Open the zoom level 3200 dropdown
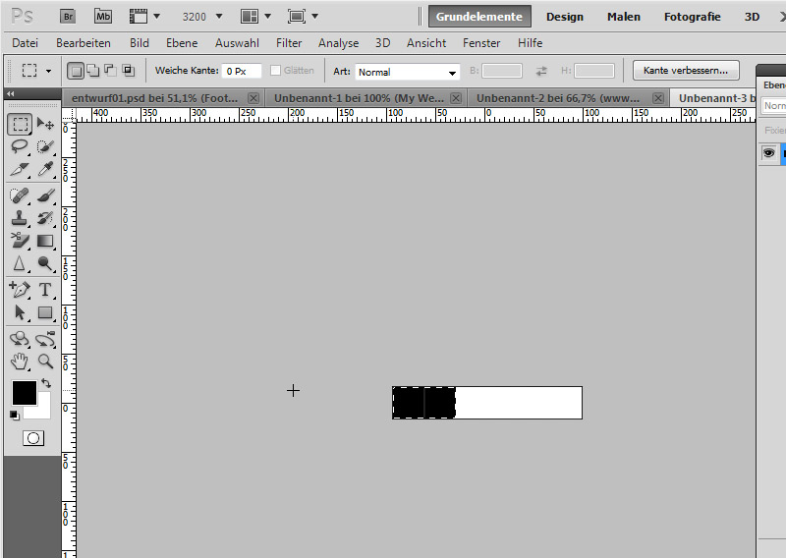 tap(202, 17)
